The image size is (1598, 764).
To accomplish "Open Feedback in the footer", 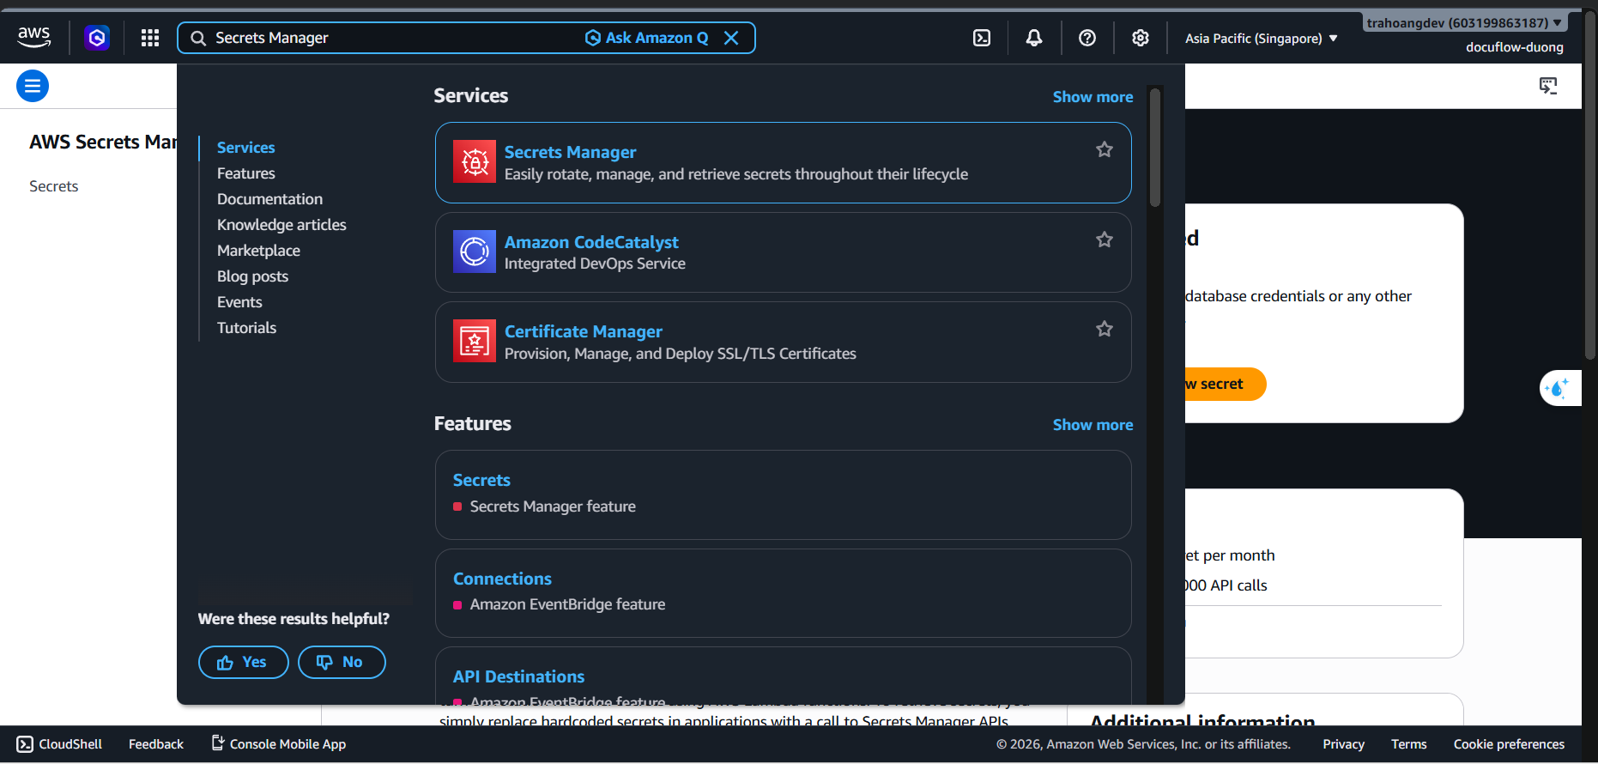I will (156, 744).
